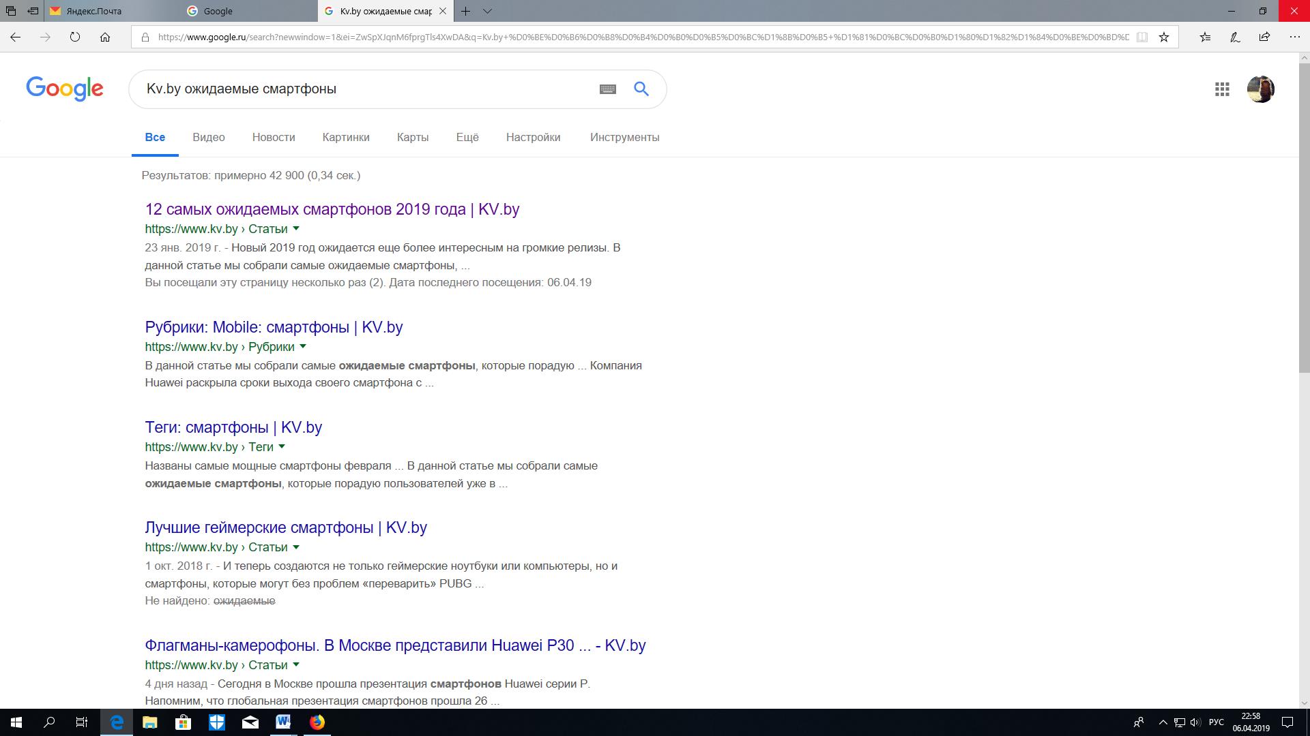Expand the Ещё search menu

pyautogui.click(x=467, y=137)
